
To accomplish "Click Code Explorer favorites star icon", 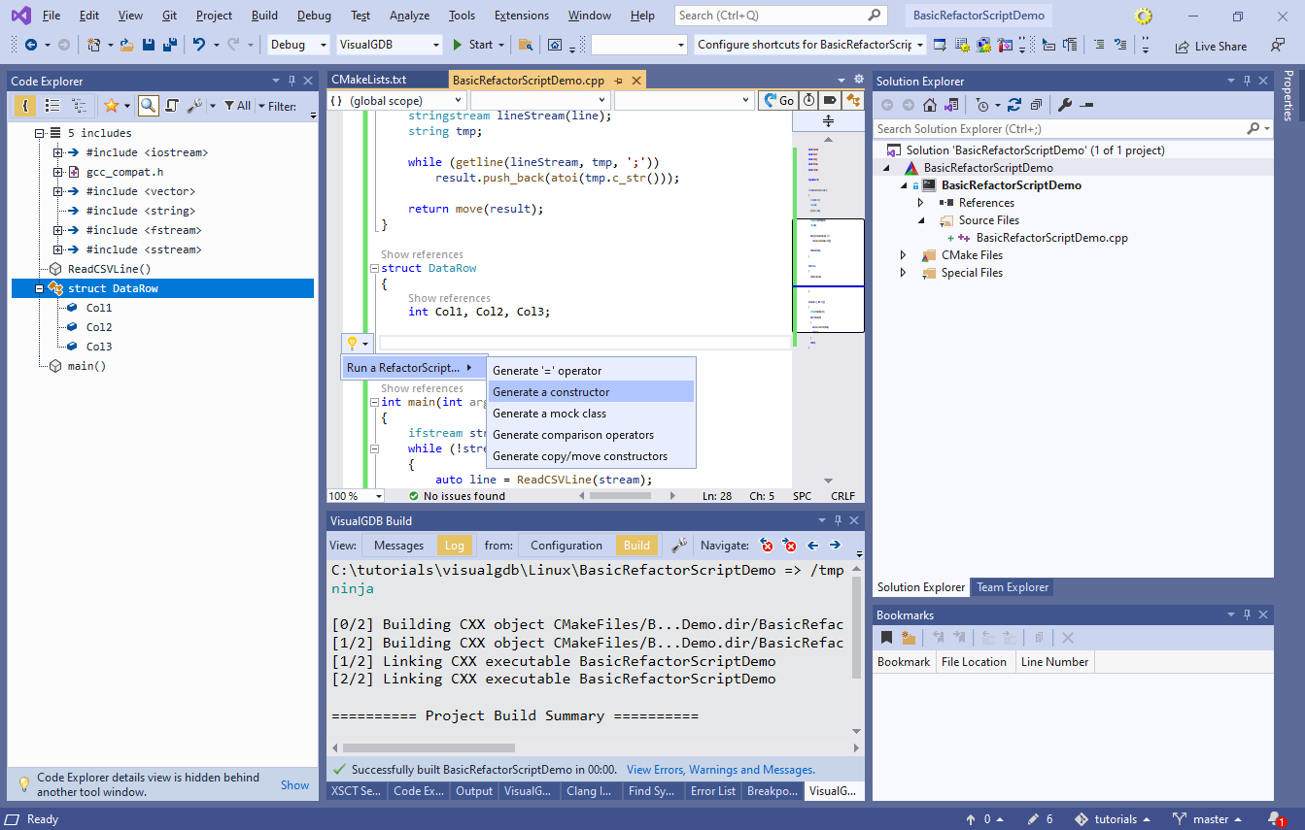I will tap(111, 106).
